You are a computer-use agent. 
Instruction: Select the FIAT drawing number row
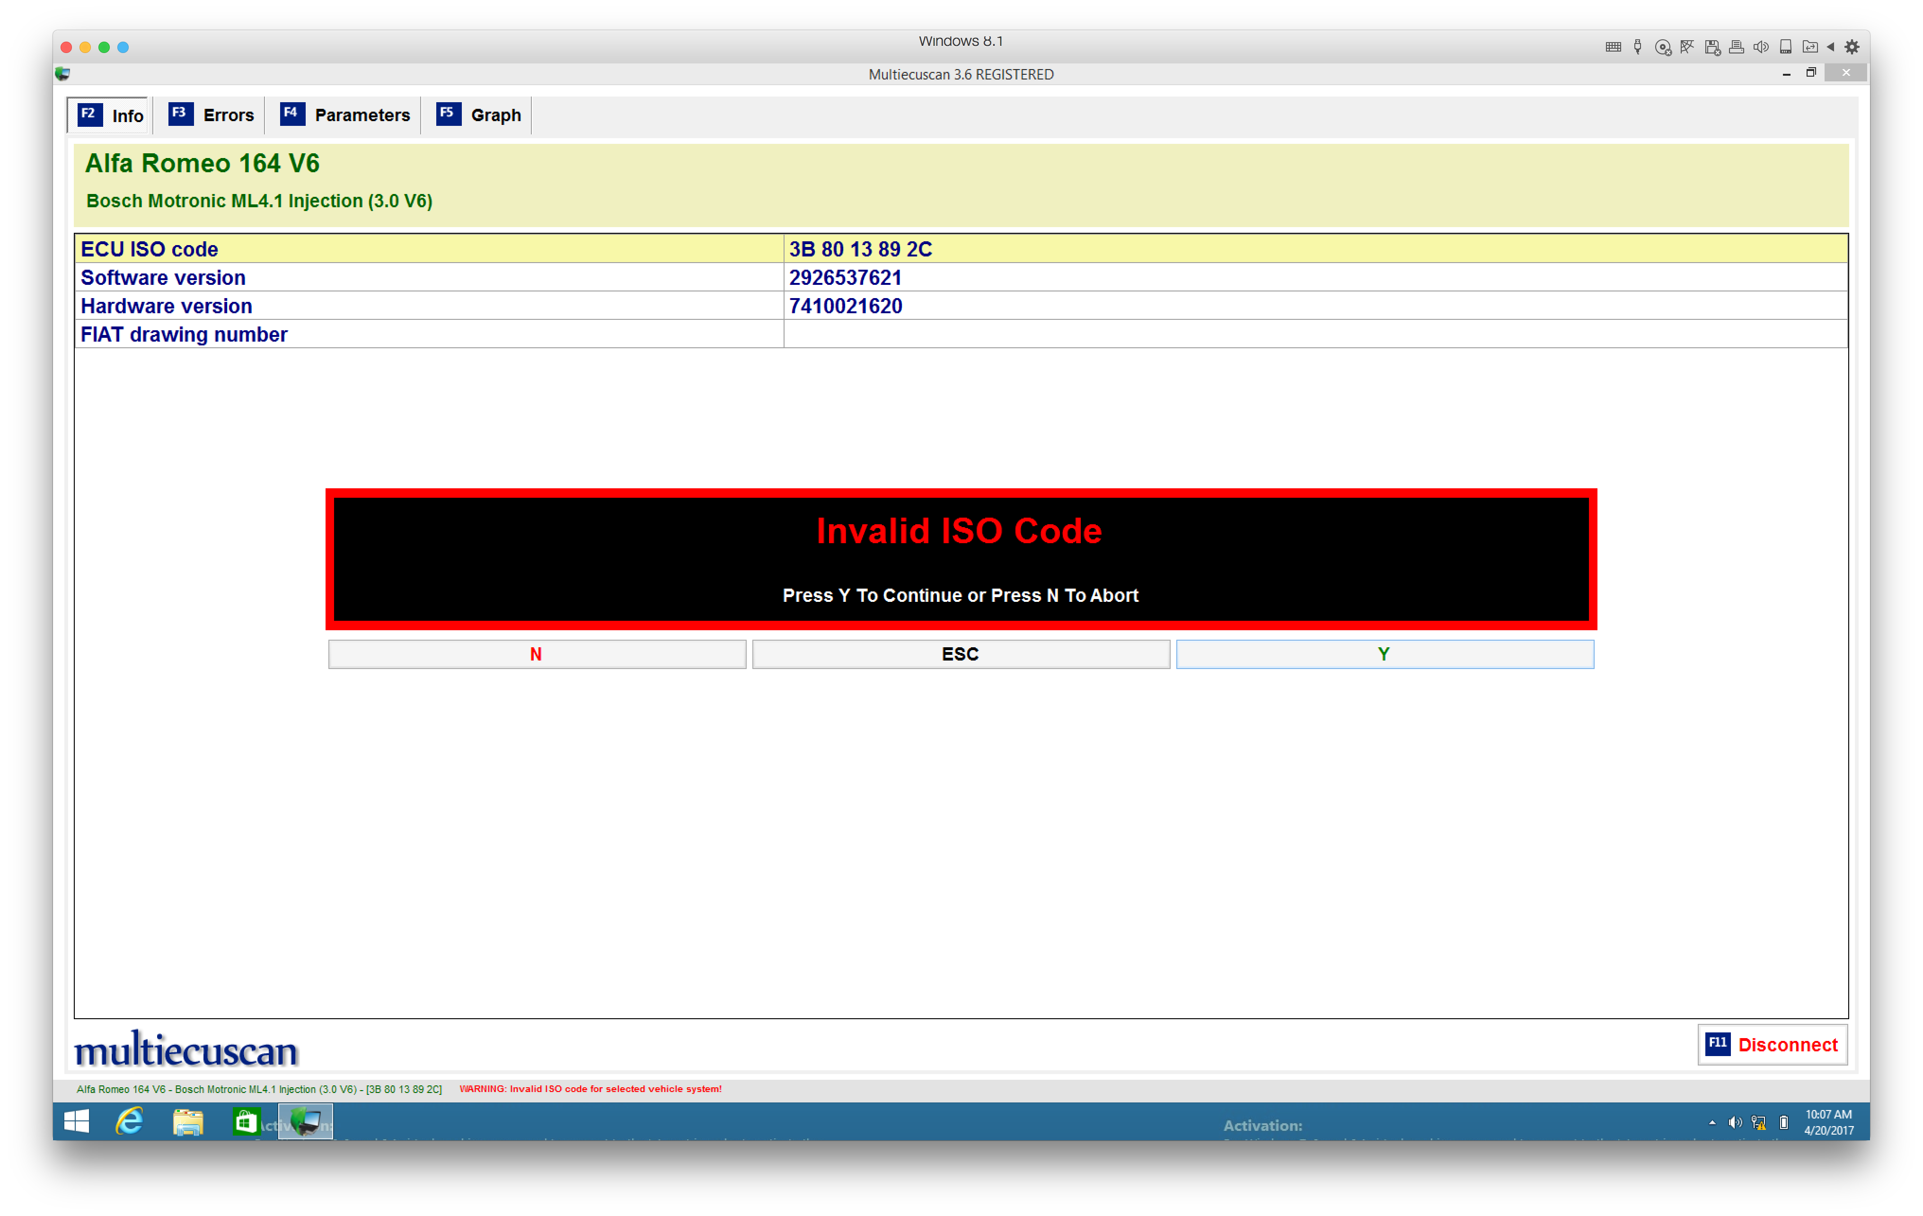[x=961, y=335]
